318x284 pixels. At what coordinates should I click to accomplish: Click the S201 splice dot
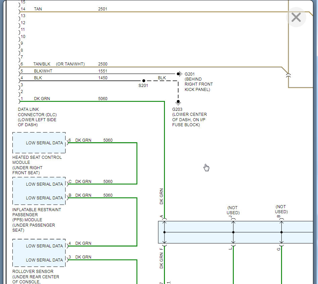pyautogui.click(x=144, y=81)
